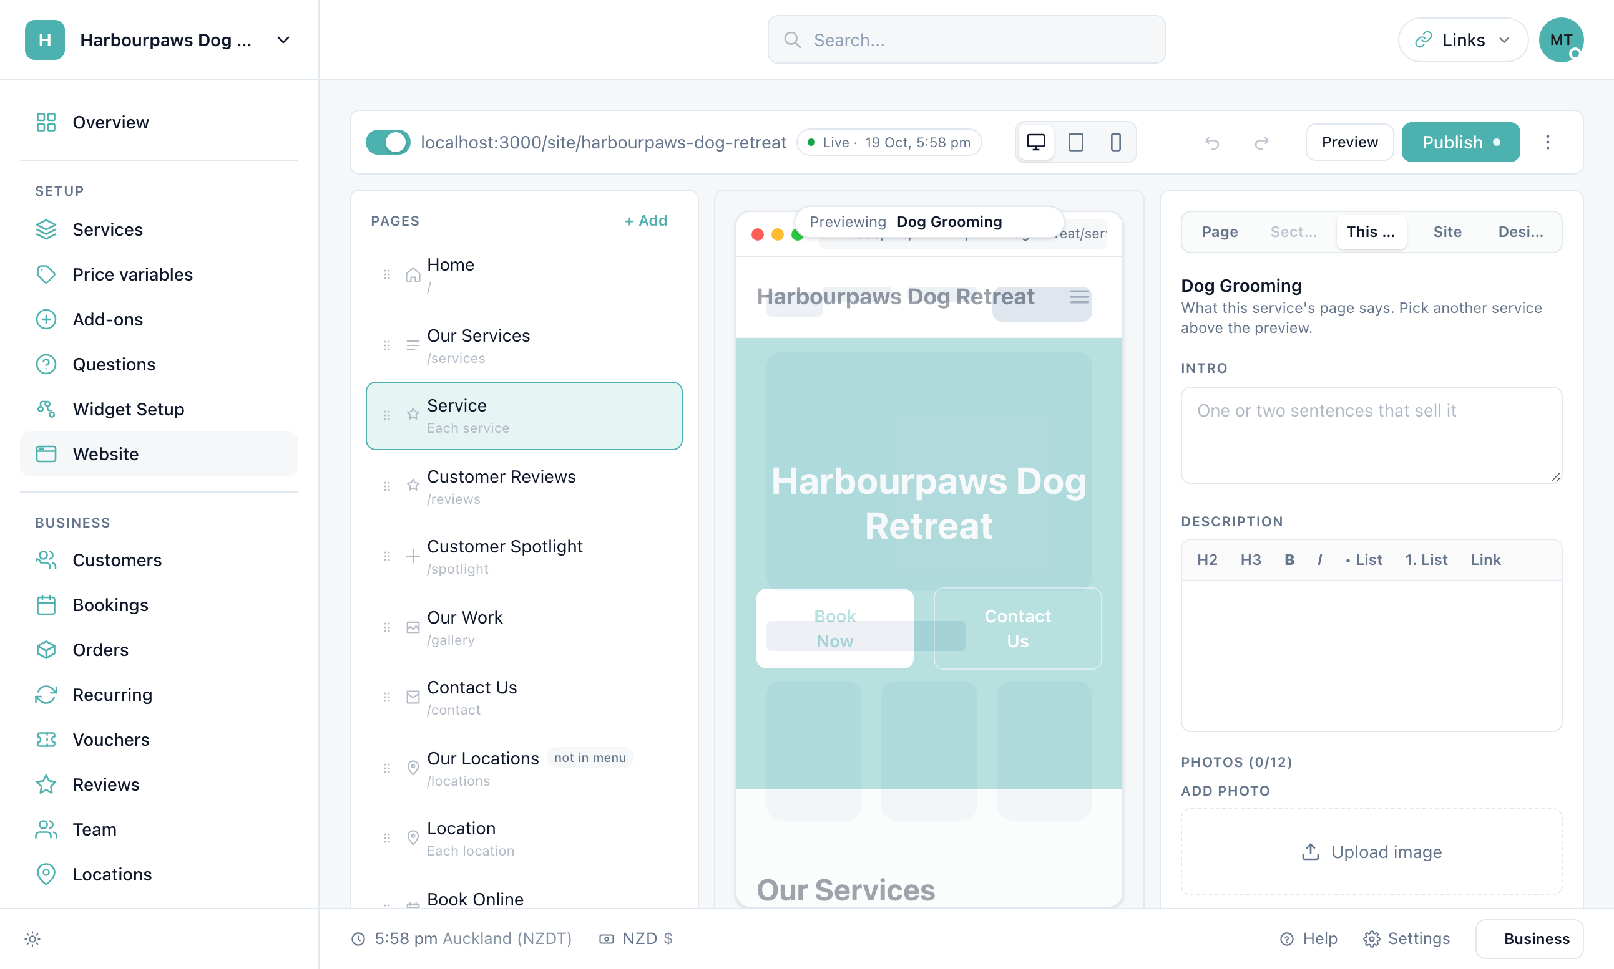Expand the Harbourpaws Dog business switcher

pos(159,40)
